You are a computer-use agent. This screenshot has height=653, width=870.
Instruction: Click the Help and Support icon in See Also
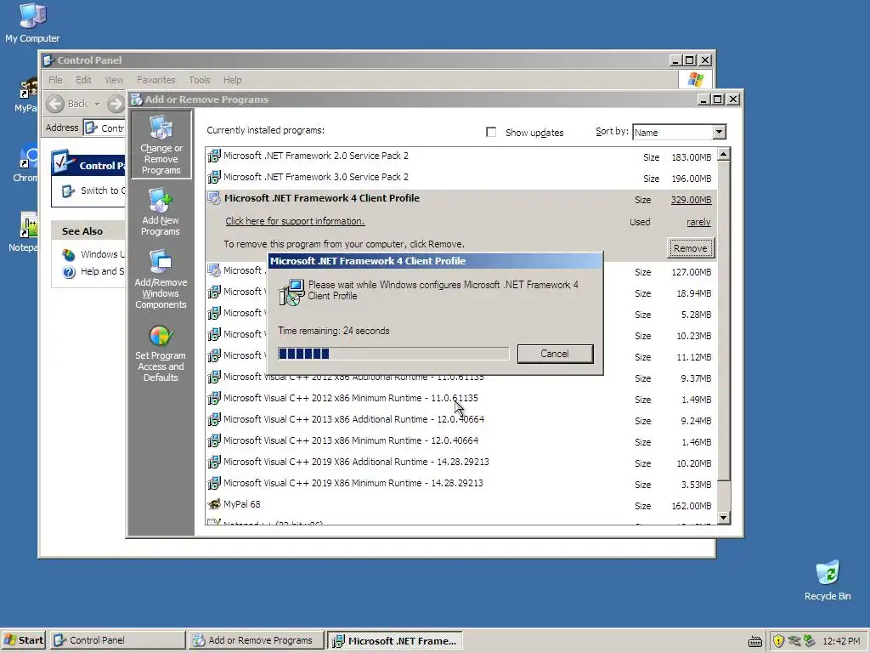[x=69, y=272]
